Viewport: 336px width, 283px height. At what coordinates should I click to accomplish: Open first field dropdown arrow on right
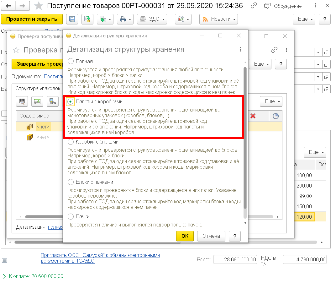pos(318,52)
